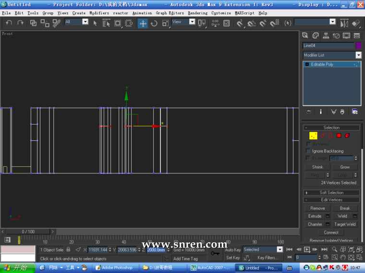Click the Redo arrow icon
The height and width of the screenshot is (273, 365).
point(20,23)
